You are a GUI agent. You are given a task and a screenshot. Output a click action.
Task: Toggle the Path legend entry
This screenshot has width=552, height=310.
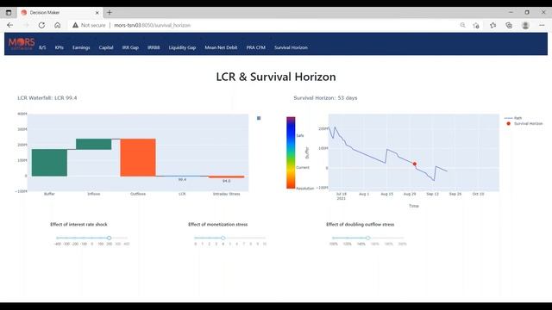point(514,118)
